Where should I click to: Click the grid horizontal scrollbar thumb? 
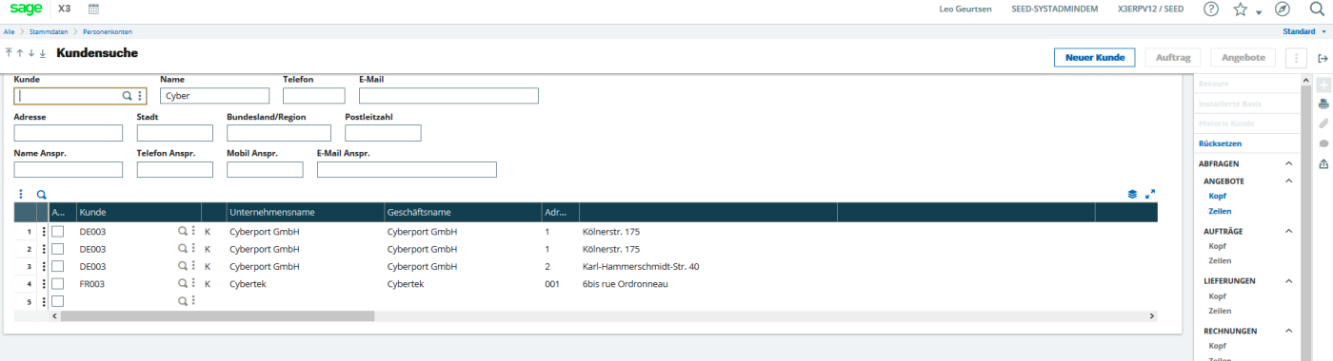tap(217, 315)
